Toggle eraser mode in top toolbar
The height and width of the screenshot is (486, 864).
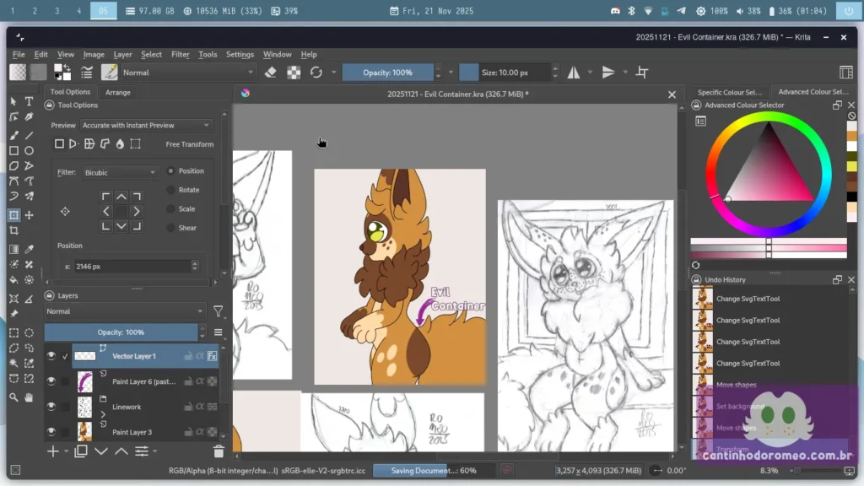pos(270,73)
